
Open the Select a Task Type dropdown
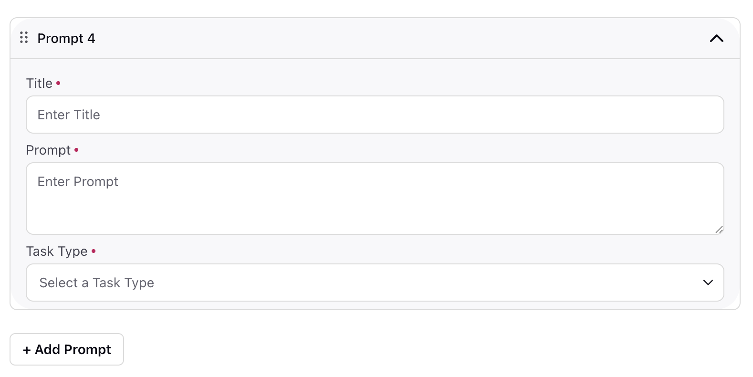[375, 283]
